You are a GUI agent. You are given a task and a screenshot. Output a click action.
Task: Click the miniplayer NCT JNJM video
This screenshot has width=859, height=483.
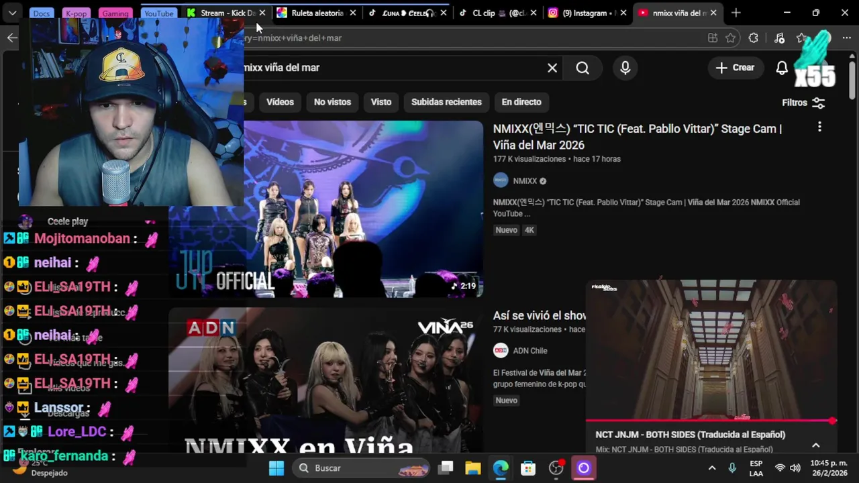[711, 350]
